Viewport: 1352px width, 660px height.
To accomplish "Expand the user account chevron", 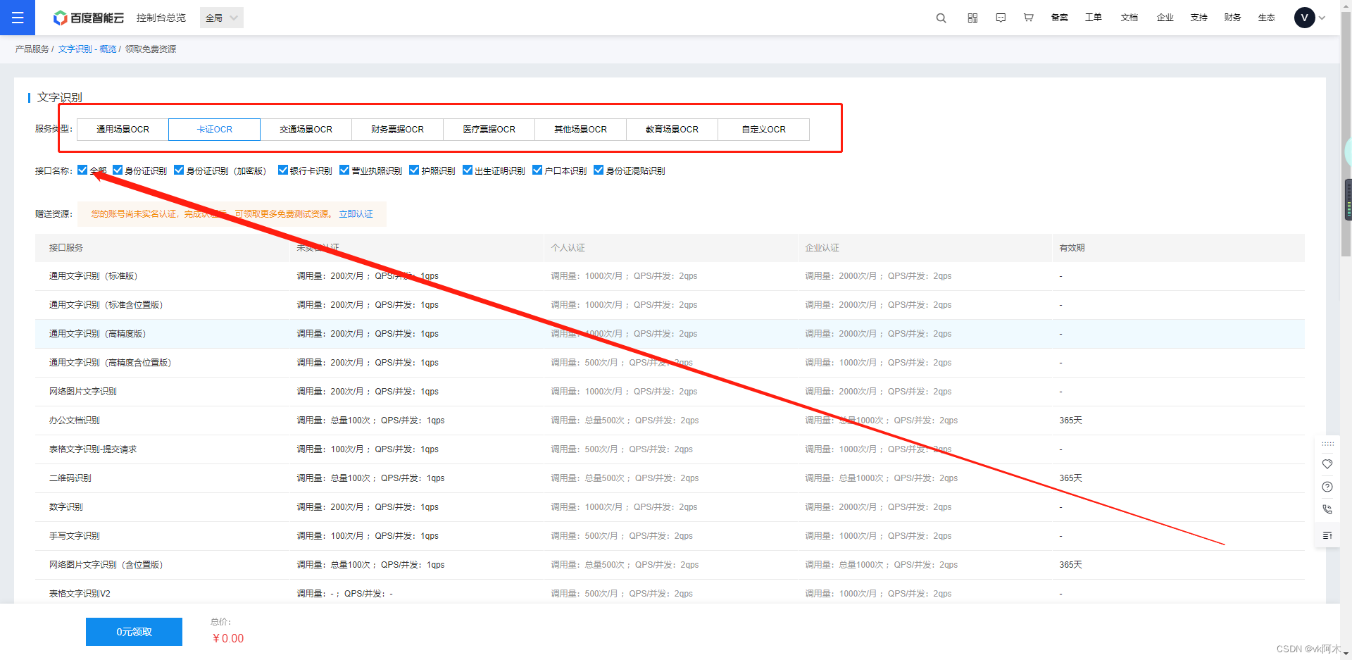I will [1322, 18].
